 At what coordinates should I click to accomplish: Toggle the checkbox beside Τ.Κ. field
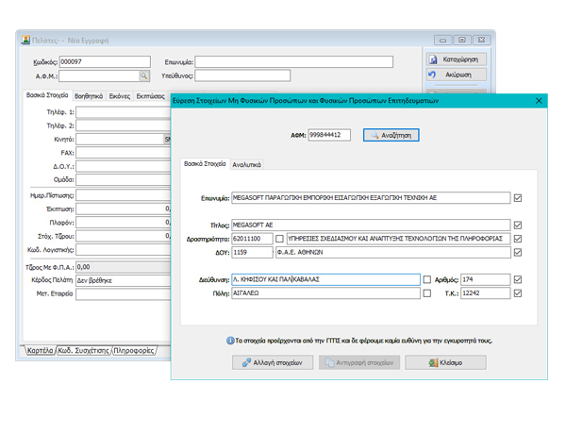point(518,293)
